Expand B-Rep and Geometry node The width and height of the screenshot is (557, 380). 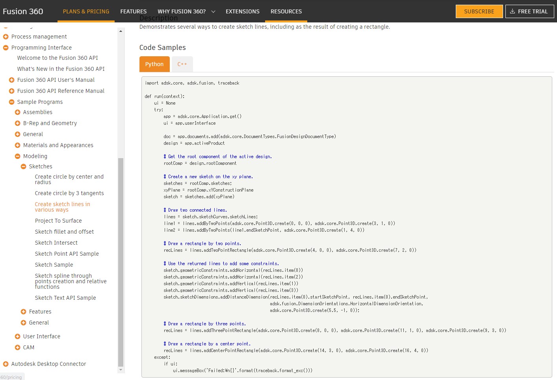coord(18,123)
